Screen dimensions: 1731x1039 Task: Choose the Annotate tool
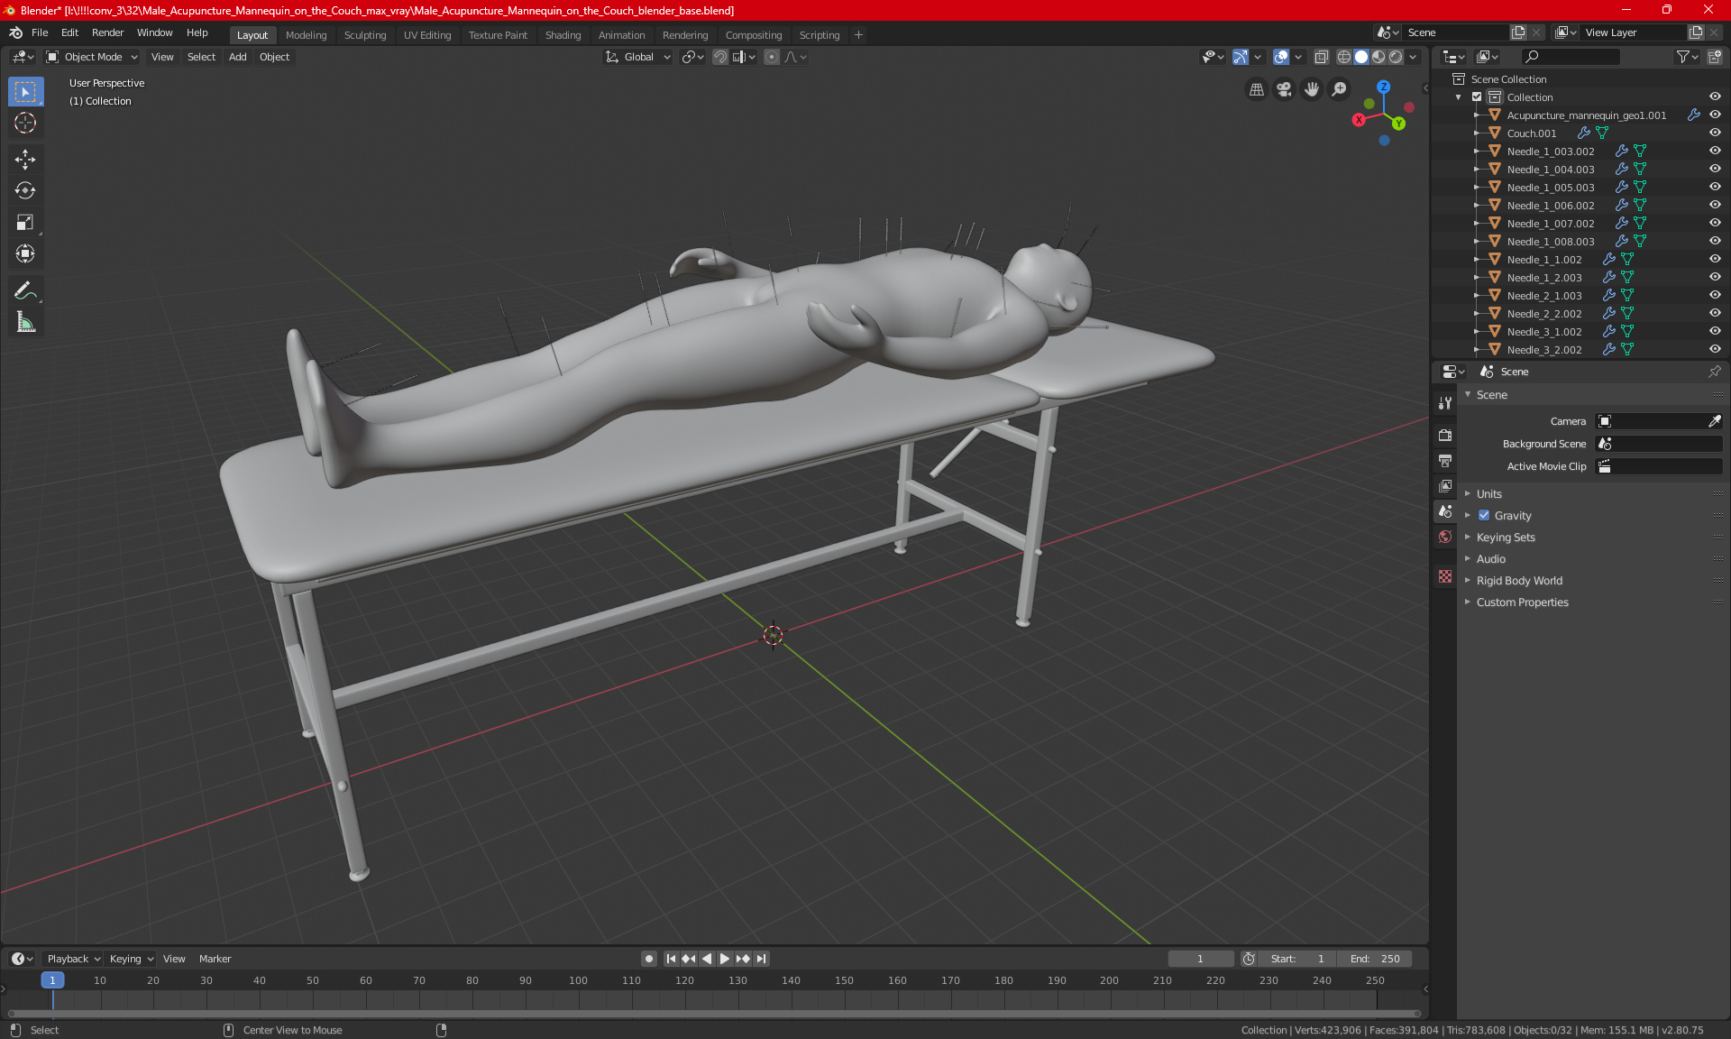tap(25, 290)
